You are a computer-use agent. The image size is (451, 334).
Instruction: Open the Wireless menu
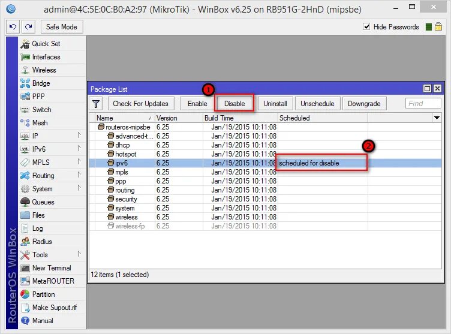pyautogui.click(x=53, y=70)
